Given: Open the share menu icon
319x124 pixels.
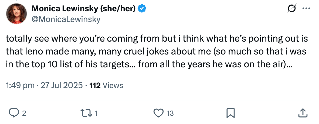Looking at the screenshot, I should point(303,113).
